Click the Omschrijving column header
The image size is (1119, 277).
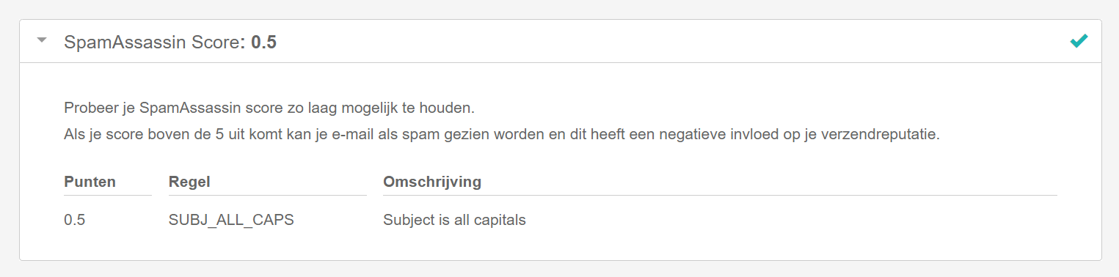432,182
